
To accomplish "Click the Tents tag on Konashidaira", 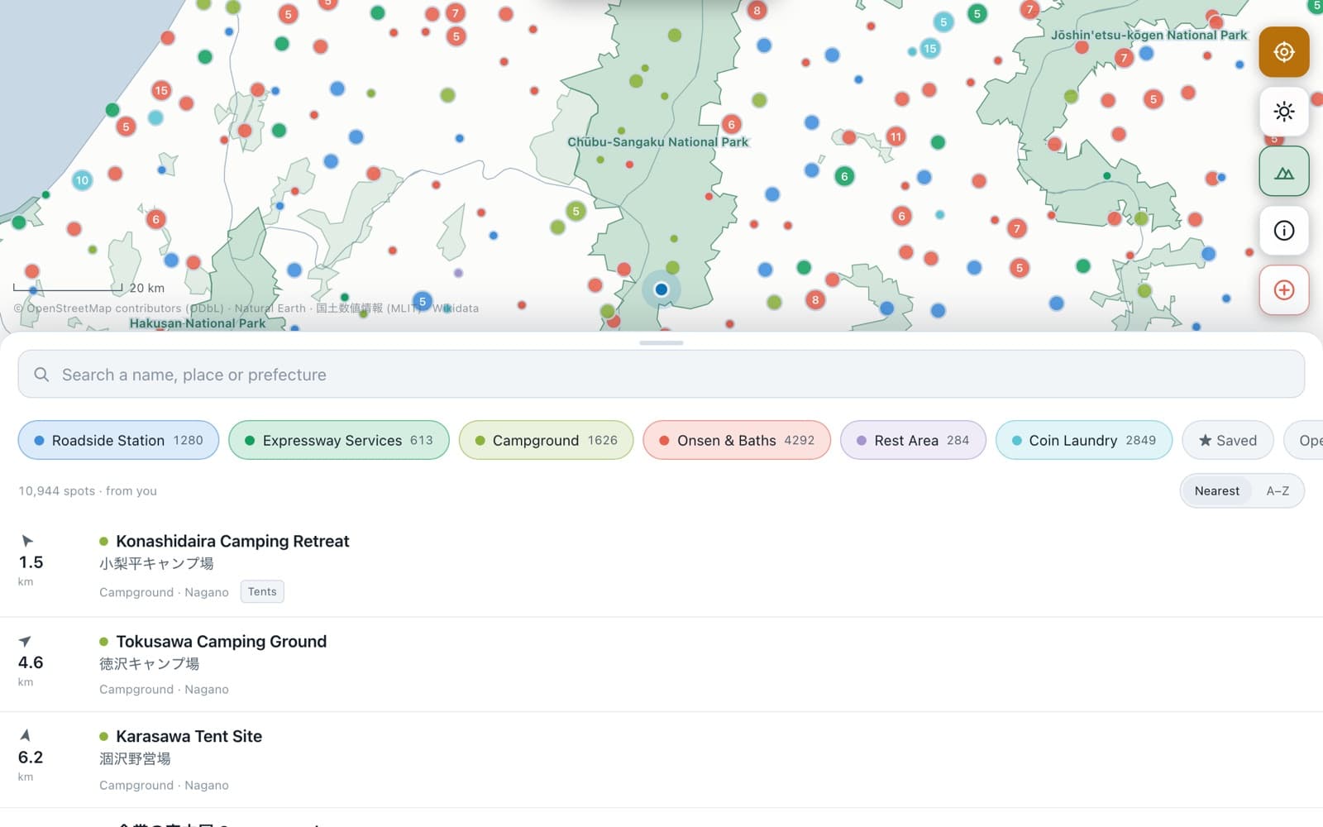I will click(x=262, y=591).
